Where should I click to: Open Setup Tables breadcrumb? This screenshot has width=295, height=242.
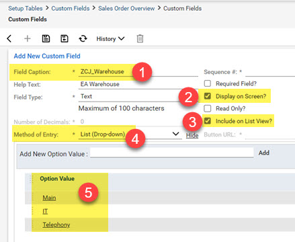click(26, 8)
